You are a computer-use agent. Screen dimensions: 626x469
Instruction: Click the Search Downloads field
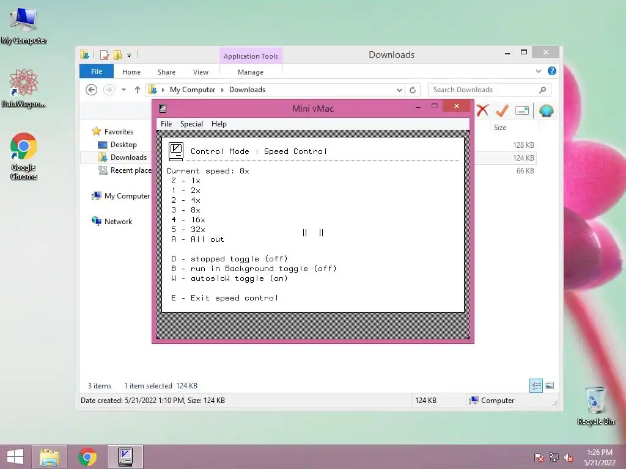[x=490, y=90]
